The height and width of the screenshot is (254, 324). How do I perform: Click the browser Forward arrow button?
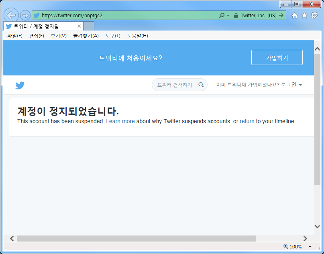point(25,15)
